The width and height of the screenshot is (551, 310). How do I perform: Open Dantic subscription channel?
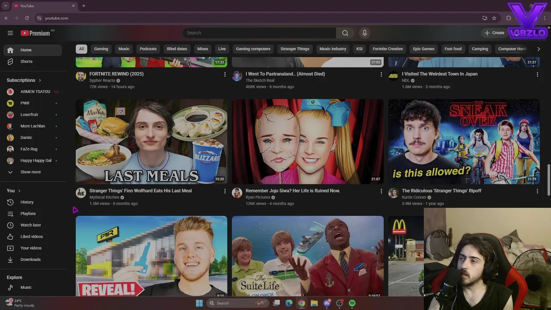pos(33,138)
